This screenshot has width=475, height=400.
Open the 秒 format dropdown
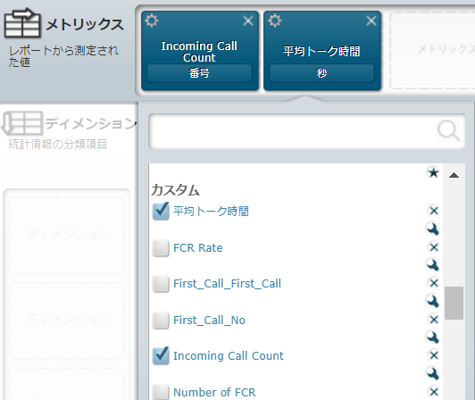pyautogui.click(x=321, y=73)
